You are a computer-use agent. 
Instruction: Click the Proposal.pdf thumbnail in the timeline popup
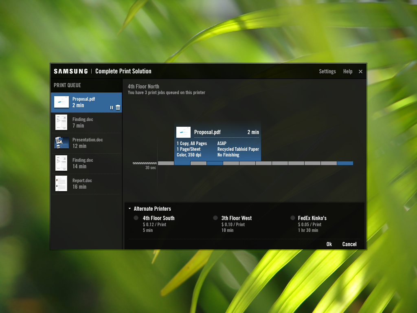(x=184, y=132)
